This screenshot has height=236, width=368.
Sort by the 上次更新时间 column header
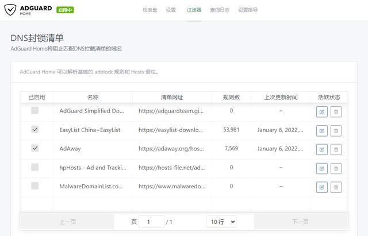click(281, 97)
